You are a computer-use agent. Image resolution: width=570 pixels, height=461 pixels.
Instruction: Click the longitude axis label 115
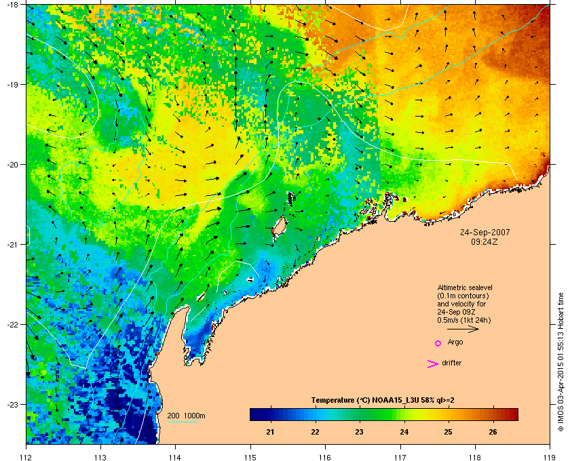250,458
